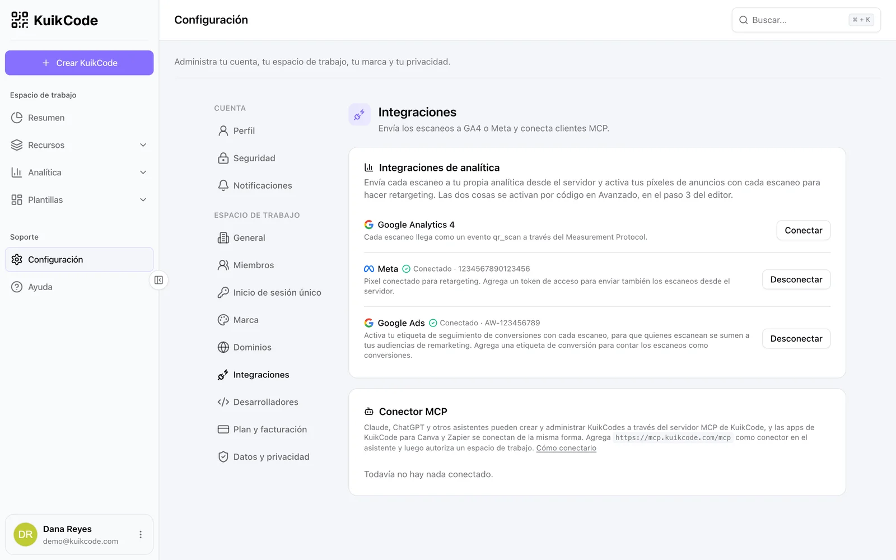Click the Conector MCP robot icon
This screenshot has height=560, width=896.
(x=369, y=412)
